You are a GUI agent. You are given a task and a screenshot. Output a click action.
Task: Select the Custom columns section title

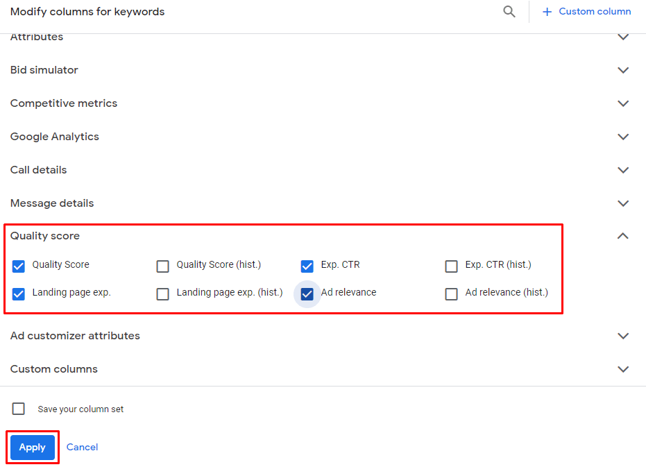[x=54, y=369]
